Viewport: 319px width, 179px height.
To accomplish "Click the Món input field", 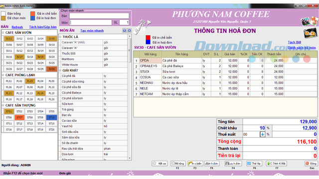I will [91, 22].
